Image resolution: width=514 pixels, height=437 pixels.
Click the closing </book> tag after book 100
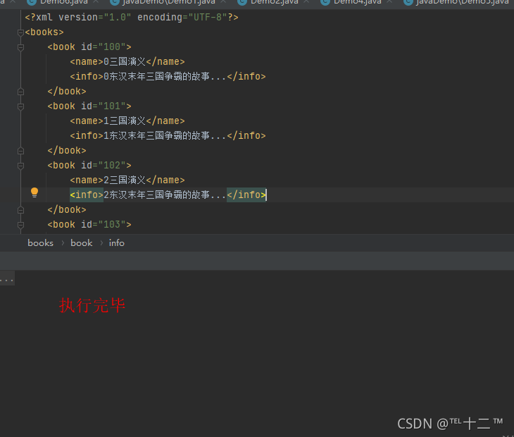tap(67, 91)
